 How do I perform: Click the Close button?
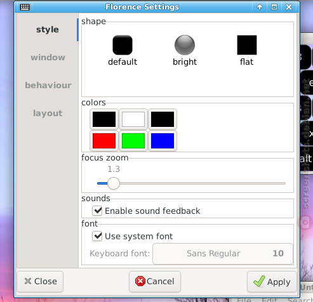(40, 282)
